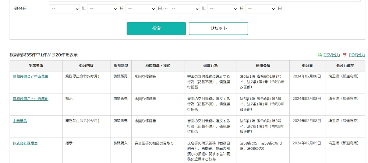368x163 pixels.
Task: Click the リセット reset button
Action: point(218,28)
